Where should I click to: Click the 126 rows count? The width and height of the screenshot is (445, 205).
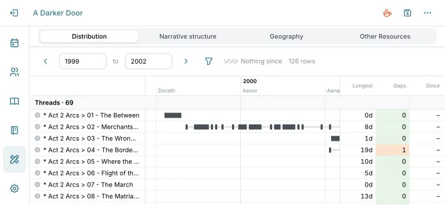point(302,61)
